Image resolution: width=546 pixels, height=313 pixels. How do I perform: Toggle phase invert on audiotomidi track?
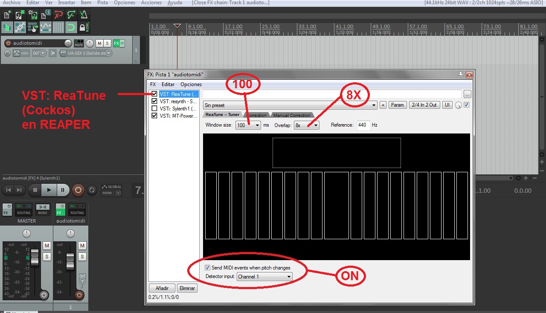pyautogui.click(x=7, y=53)
